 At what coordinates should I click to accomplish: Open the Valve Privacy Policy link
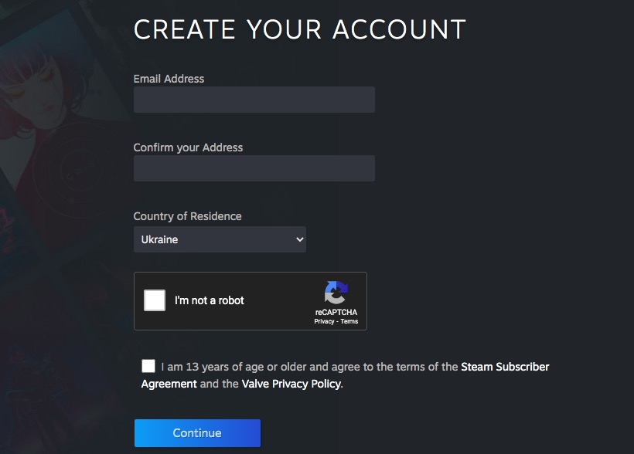point(291,383)
